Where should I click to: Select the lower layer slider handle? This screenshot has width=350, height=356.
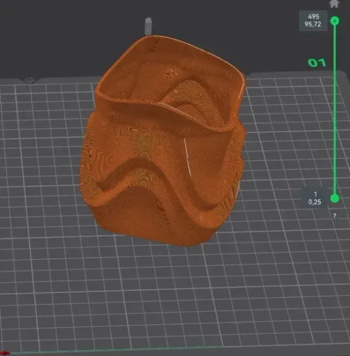(335, 198)
